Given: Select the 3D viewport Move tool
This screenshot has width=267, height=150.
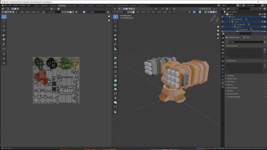Looking at the screenshot, I should click(116, 26).
